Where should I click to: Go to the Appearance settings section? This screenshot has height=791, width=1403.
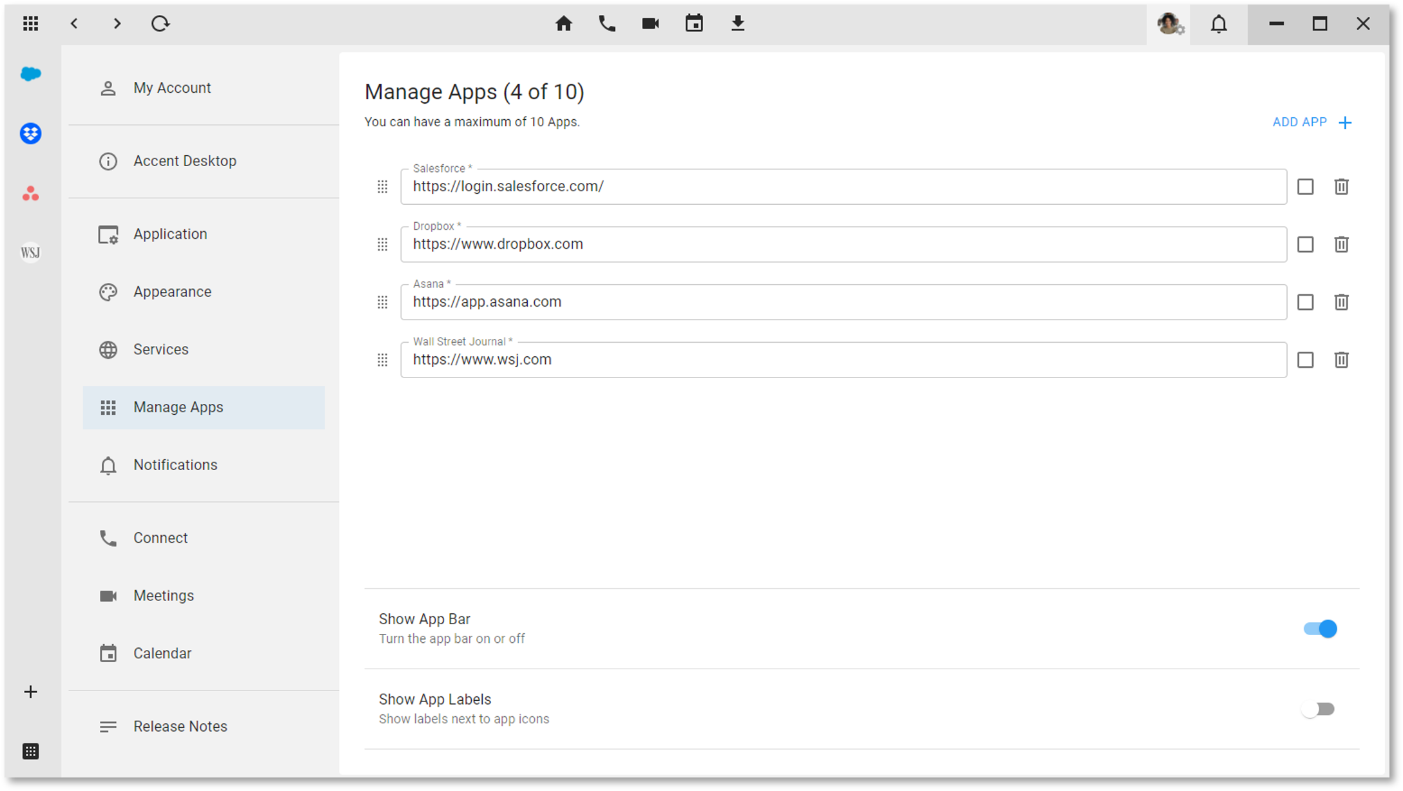click(172, 292)
